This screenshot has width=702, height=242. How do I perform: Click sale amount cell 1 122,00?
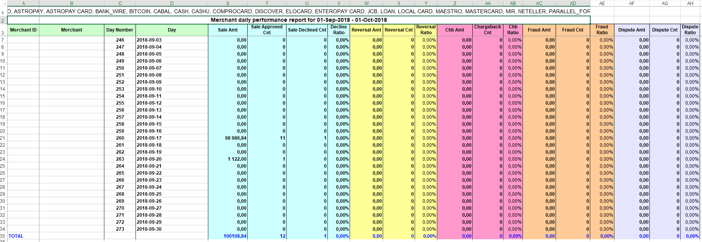(237, 159)
